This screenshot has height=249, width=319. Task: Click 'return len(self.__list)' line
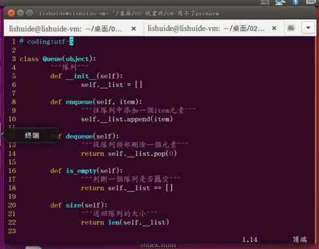coord(125,222)
